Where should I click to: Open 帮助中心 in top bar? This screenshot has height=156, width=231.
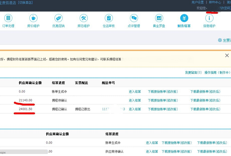point(215,2)
